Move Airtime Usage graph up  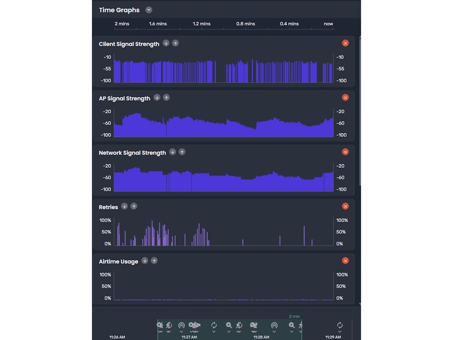point(154,261)
